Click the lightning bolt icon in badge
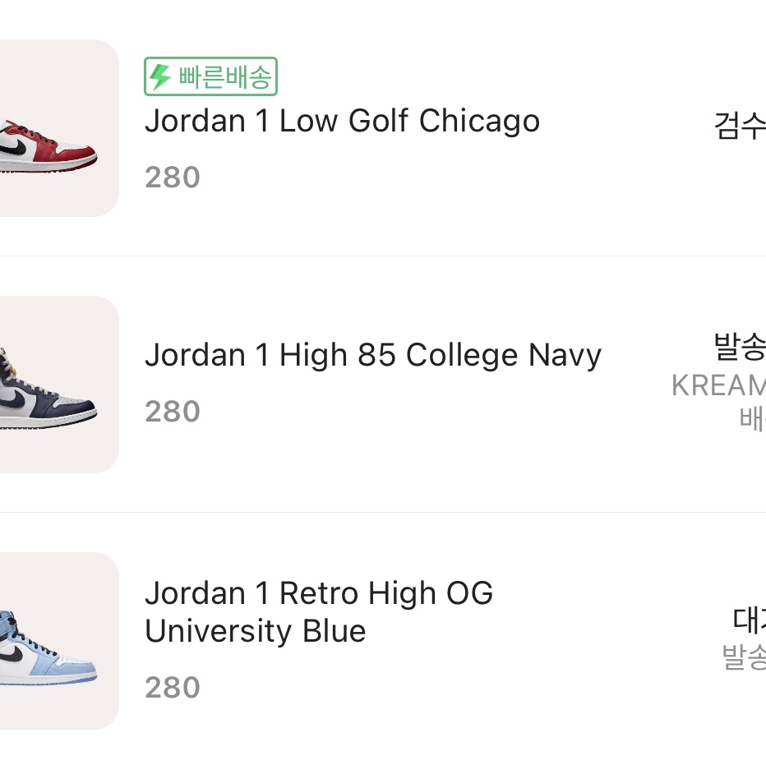This screenshot has height=765, width=766. point(159,76)
